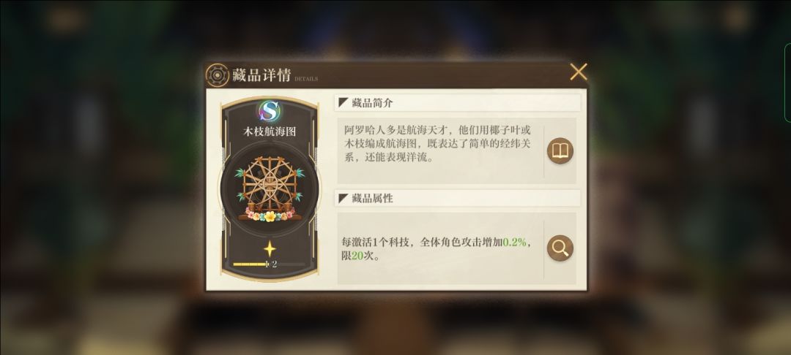Tap the gold four-point star on card
Screen dimensions: 791x355
[270, 249]
